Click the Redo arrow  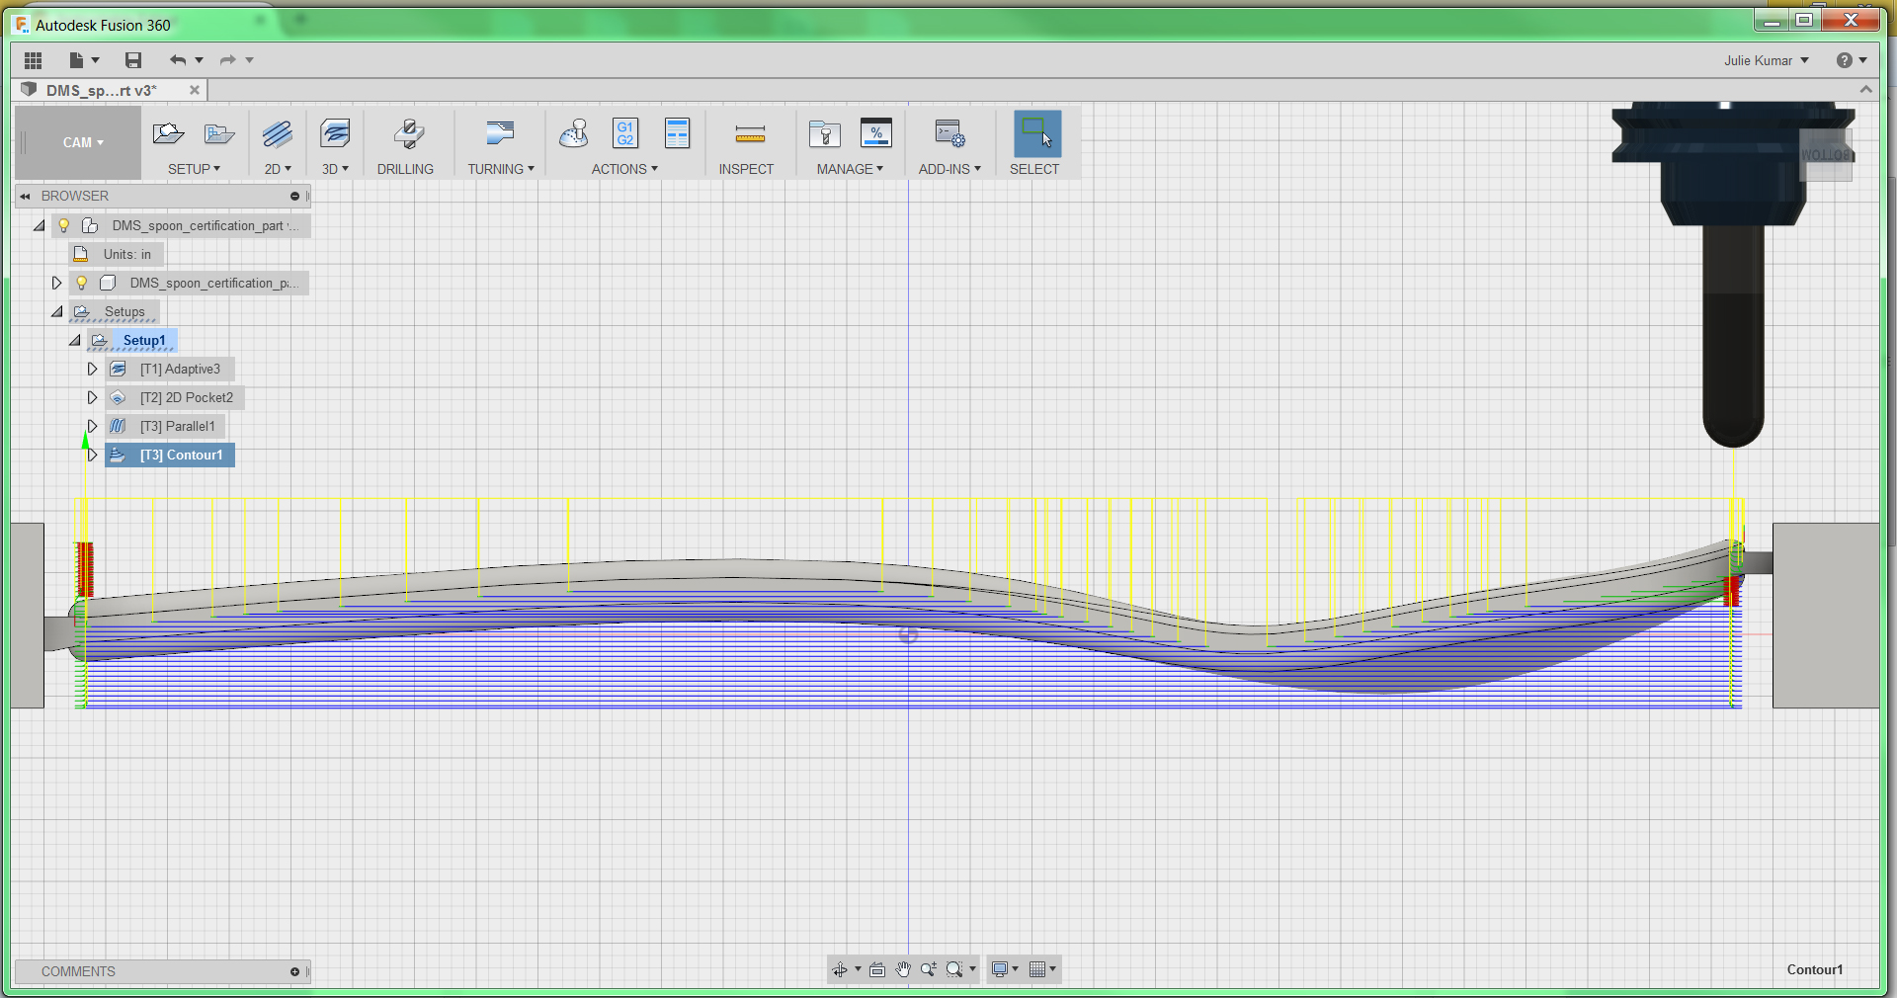(x=227, y=60)
